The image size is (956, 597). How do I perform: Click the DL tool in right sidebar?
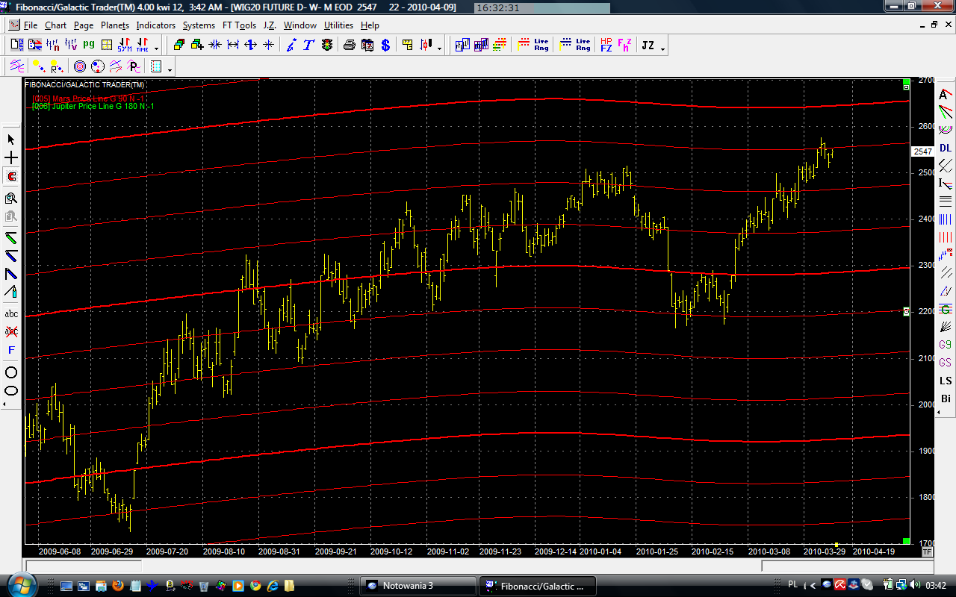tap(946, 148)
